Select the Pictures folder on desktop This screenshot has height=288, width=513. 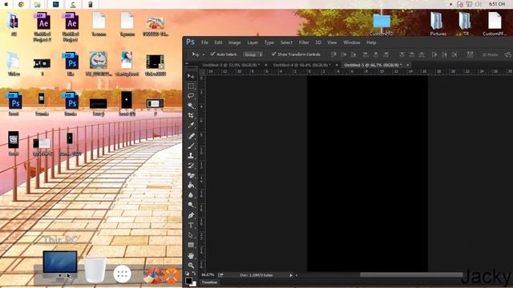438,23
